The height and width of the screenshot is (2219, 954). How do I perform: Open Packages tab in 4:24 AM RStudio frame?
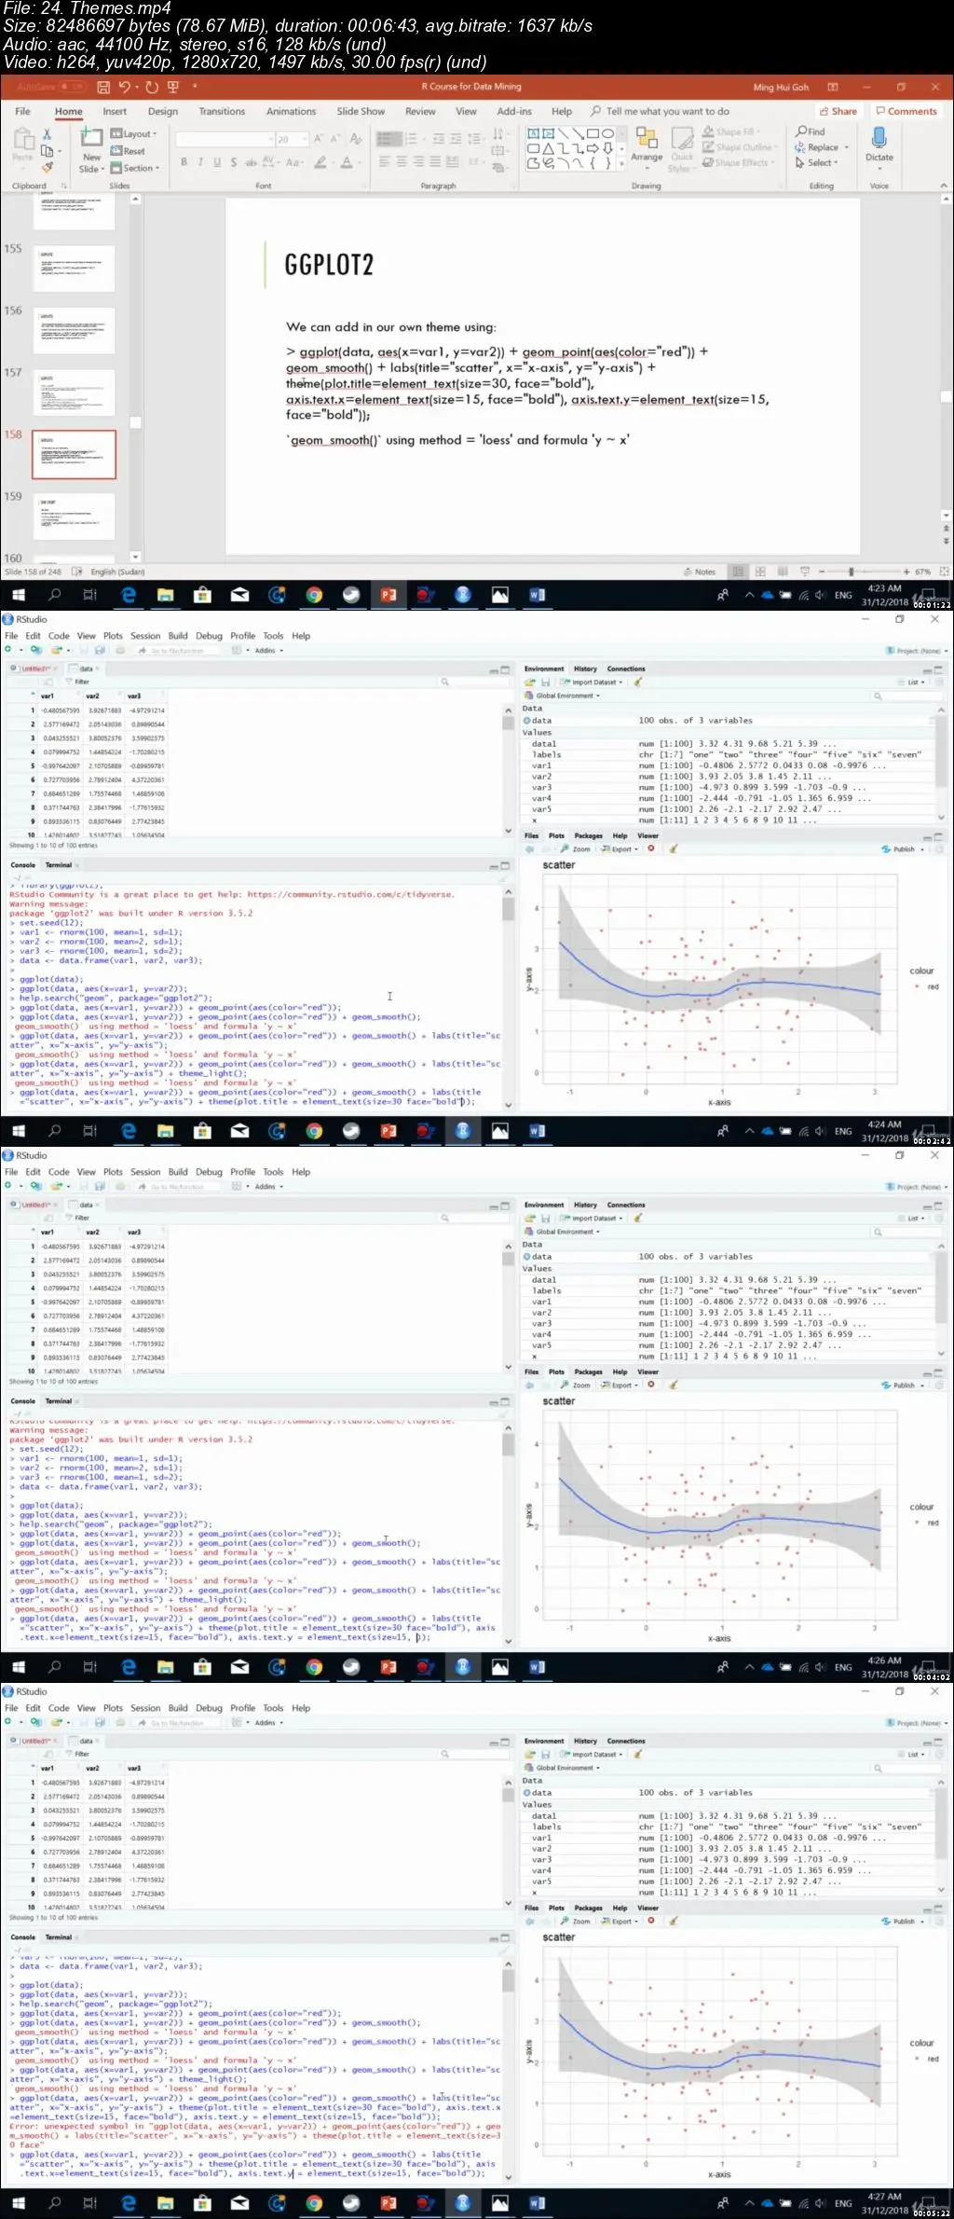click(588, 835)
